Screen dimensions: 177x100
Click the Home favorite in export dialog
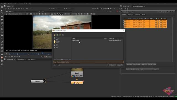pyautogui.click(x=57, y=38)
